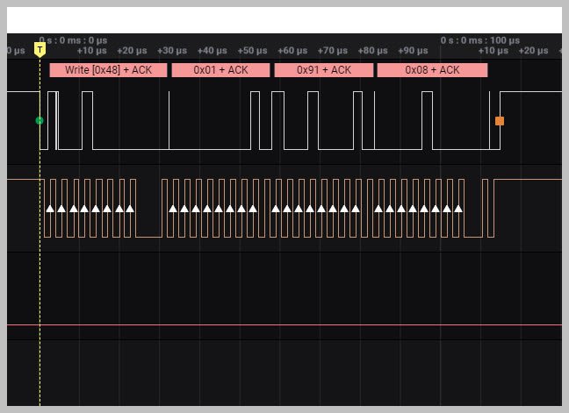Click the orange I2C stop condition square

point(500,121)
